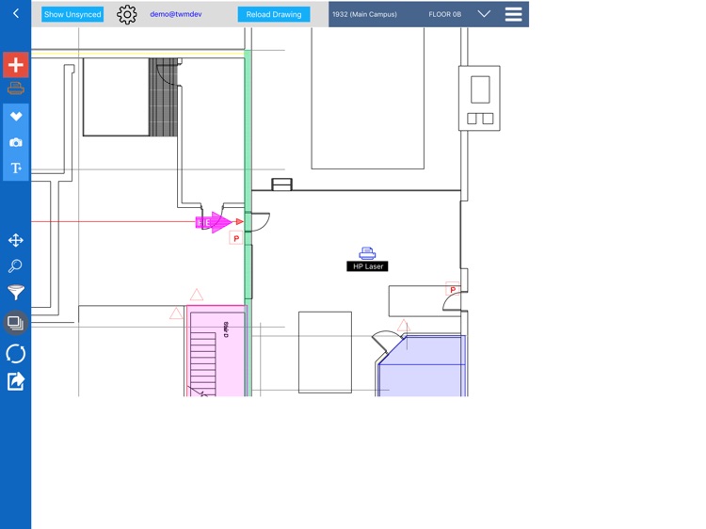This screenshot has width=706, height=529.
Task: Click triangle marker above blue room
Action: point(404,325)
